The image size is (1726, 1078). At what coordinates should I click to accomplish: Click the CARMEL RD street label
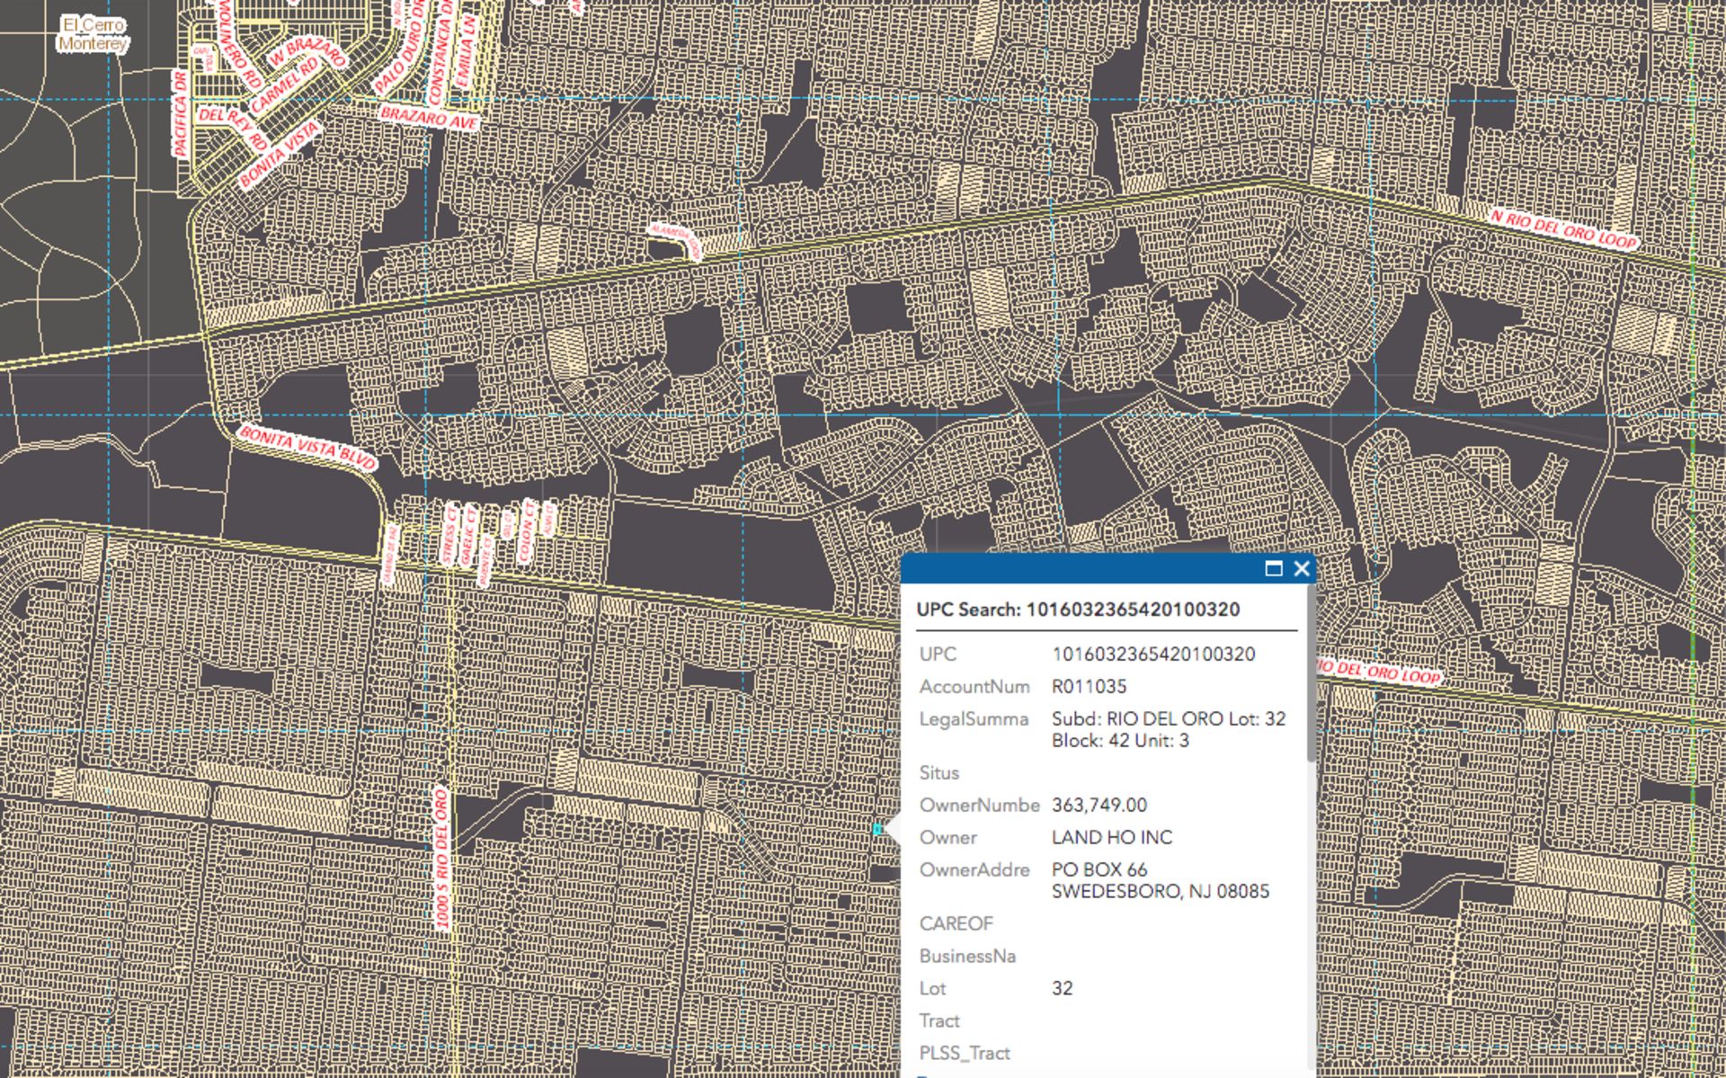[285, 85]
